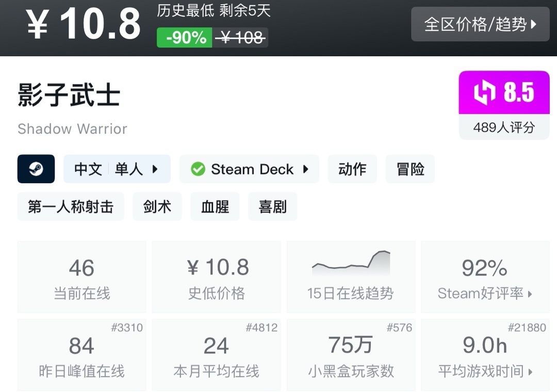Screen dimensions: 557x392
Task: Select the 动作 genre tag
Action: coord(352,169)
